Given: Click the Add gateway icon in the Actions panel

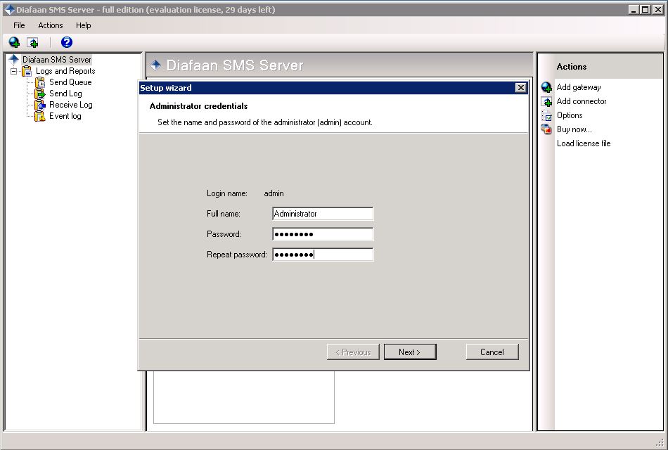Looking at the screenshot, I should pos(546,87).
